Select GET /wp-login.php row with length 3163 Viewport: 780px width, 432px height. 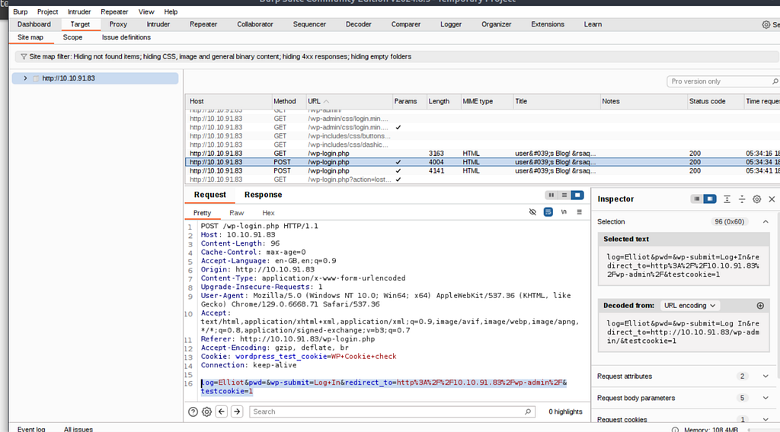(482, 154)
